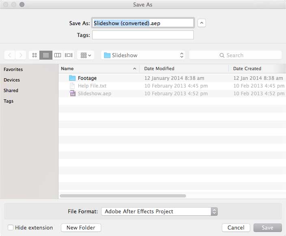This screenshot has width=286, height=236.
Task: Click the 12 Jan 2014 creation date
Action: pos(258,78)
